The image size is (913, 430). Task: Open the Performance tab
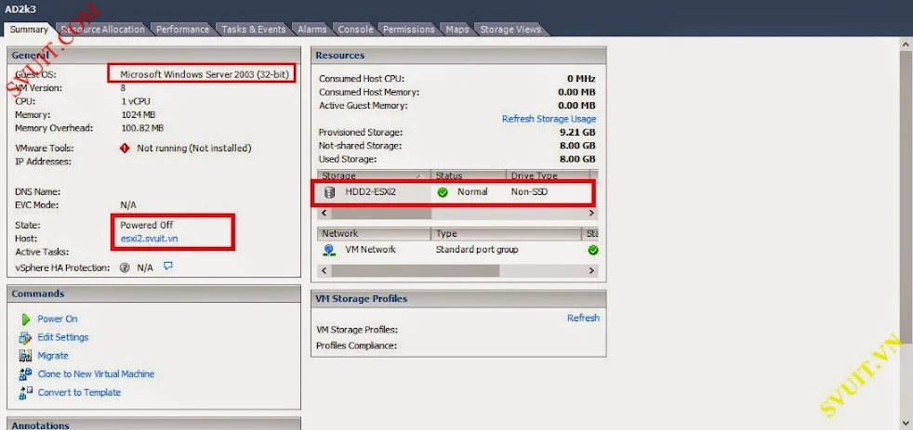[182, 29]
